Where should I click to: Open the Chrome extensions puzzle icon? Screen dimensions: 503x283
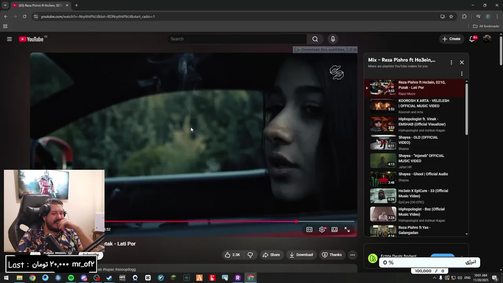point(464,17)
